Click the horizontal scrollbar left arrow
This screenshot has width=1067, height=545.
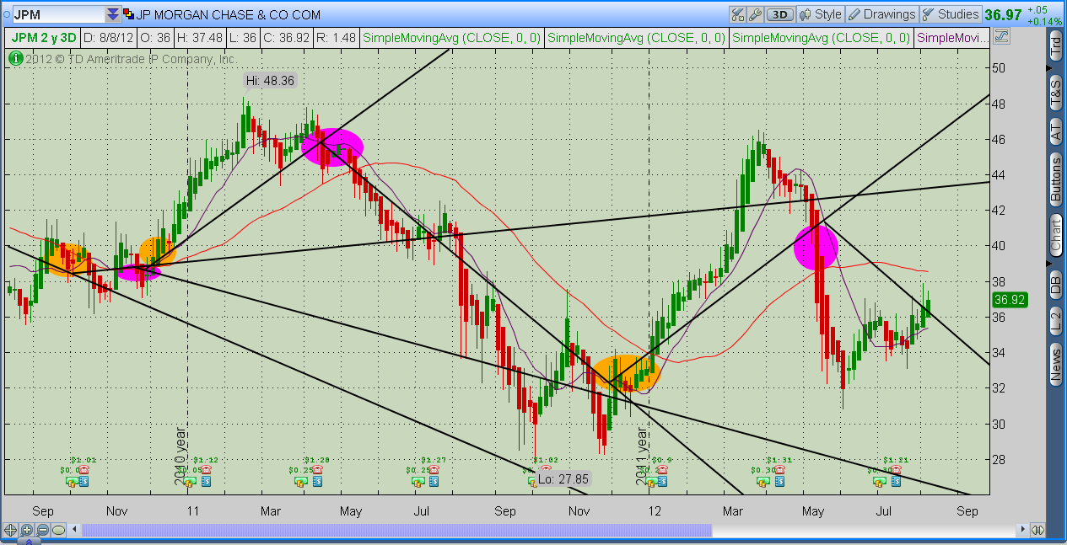point(74,529)
